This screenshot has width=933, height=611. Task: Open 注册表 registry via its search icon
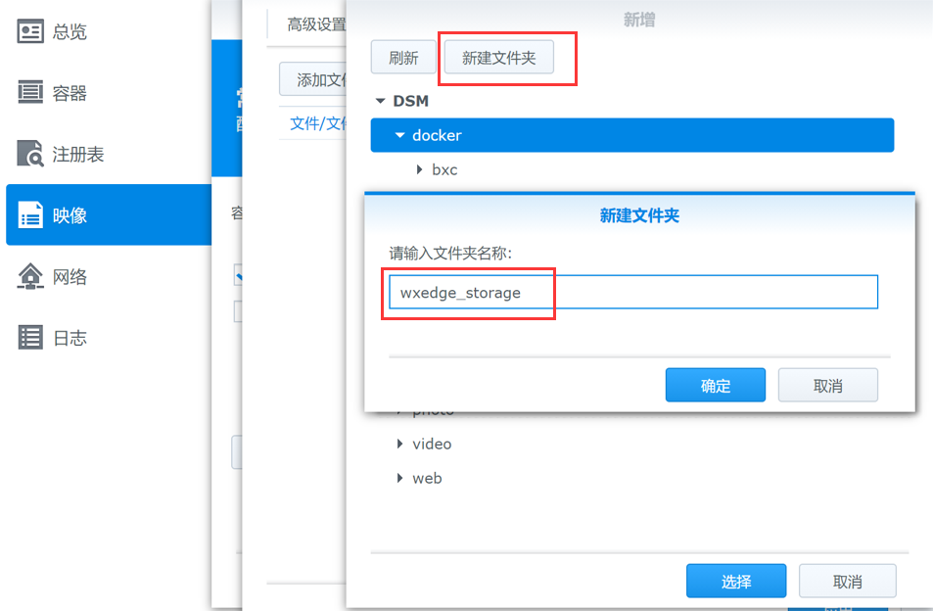pyautogui.click(x=31, y=155)
